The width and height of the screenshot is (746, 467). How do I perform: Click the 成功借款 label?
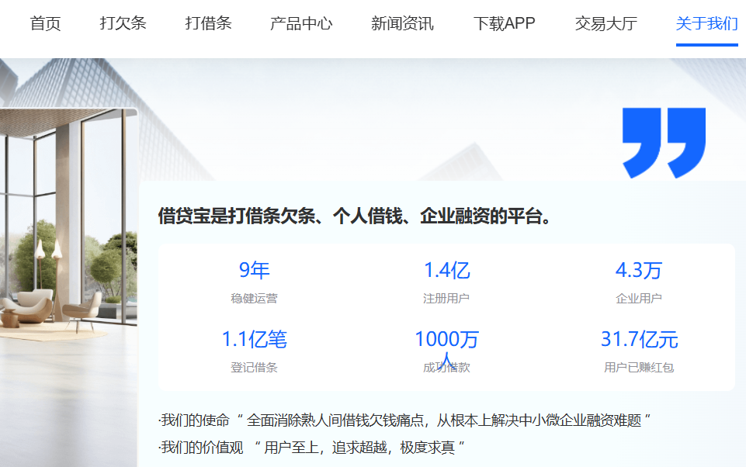tap(446, 367)
